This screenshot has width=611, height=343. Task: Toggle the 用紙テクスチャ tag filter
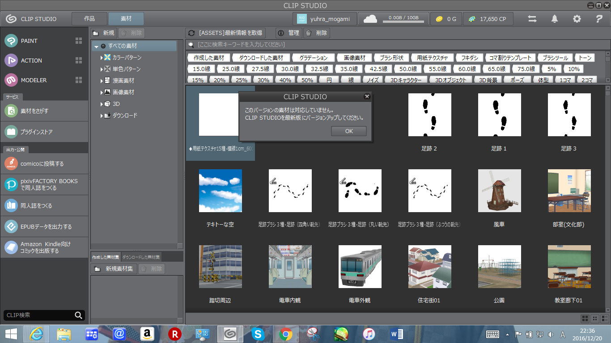point(432,58)
